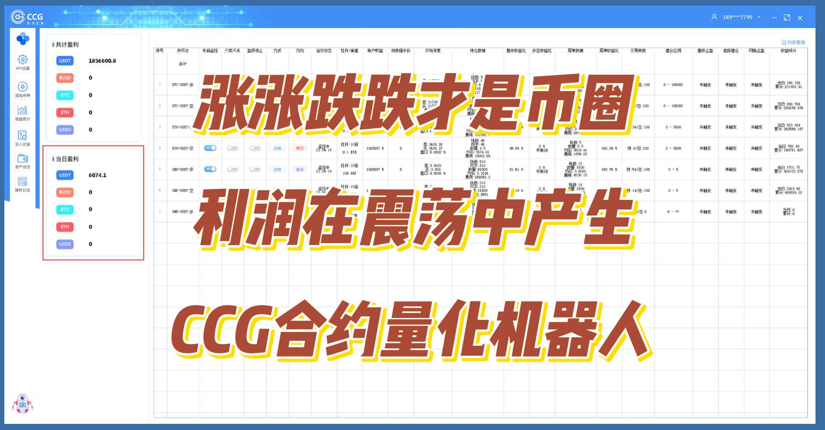The height and width of the screenshot is (430, 825).
Task: Click the BUSD badge under 共计盈利
Action: click(65, 78)
